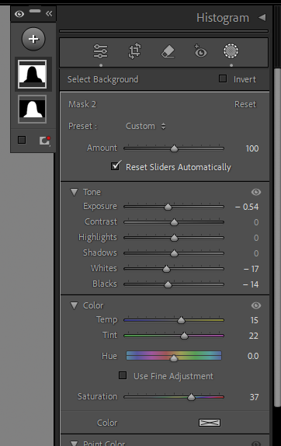Toggle mask panel eye visibility icon
The height and width of the screenshot is (446, 281).
tap(19, 14)
